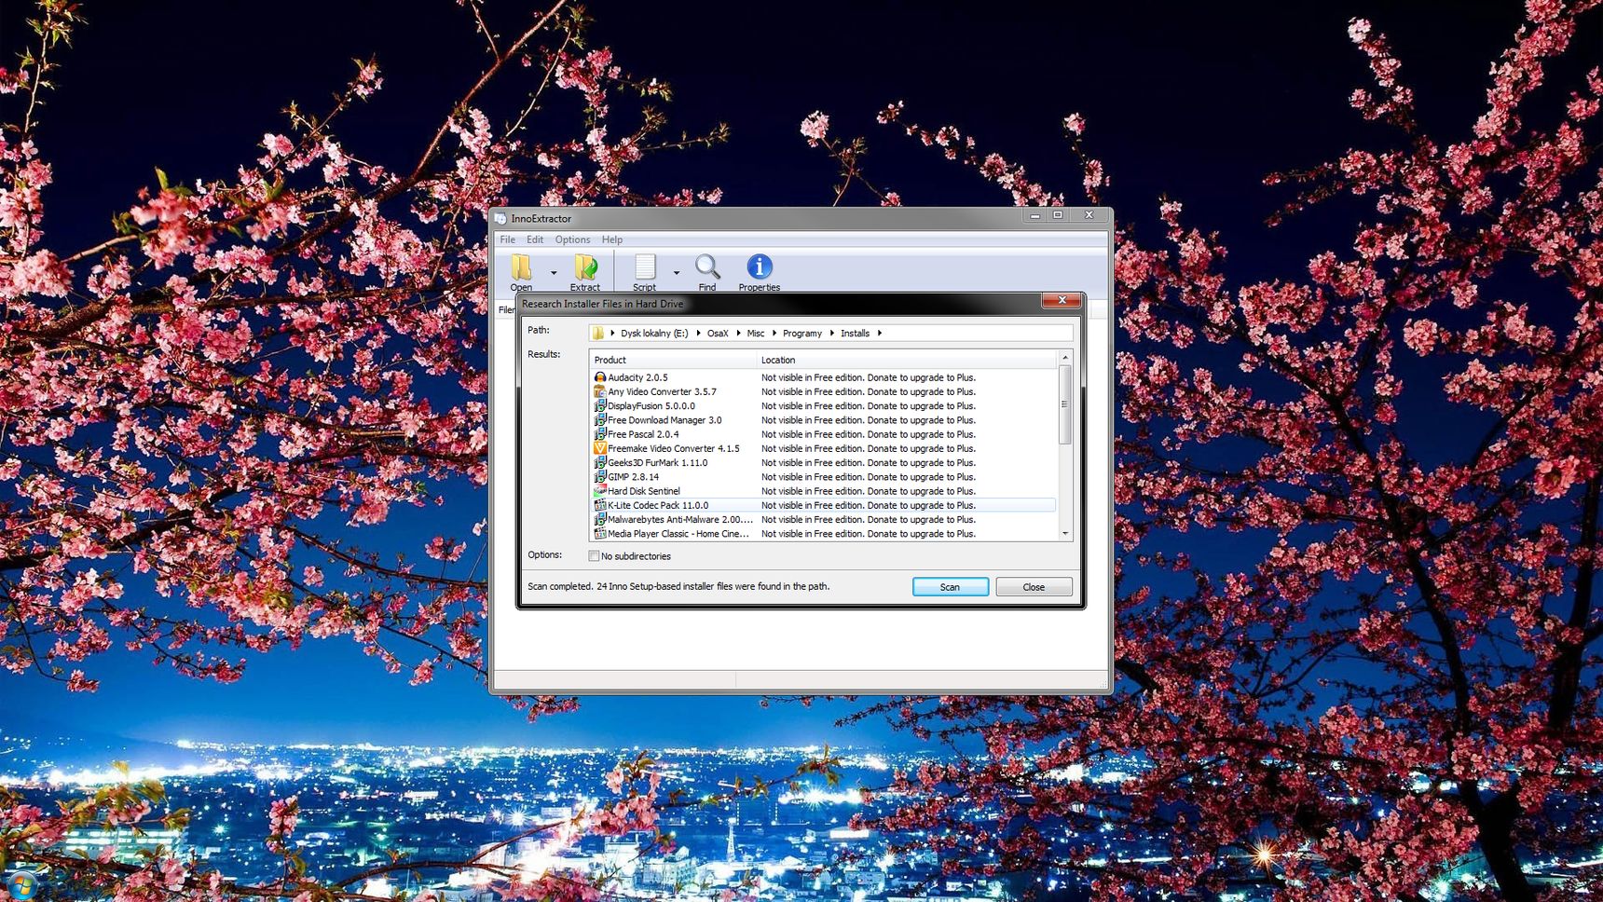Image resolution: width=1603 pixels, height=902 pixels.
Task: Sort by the Location column header
Action: (x=907, y=360)
